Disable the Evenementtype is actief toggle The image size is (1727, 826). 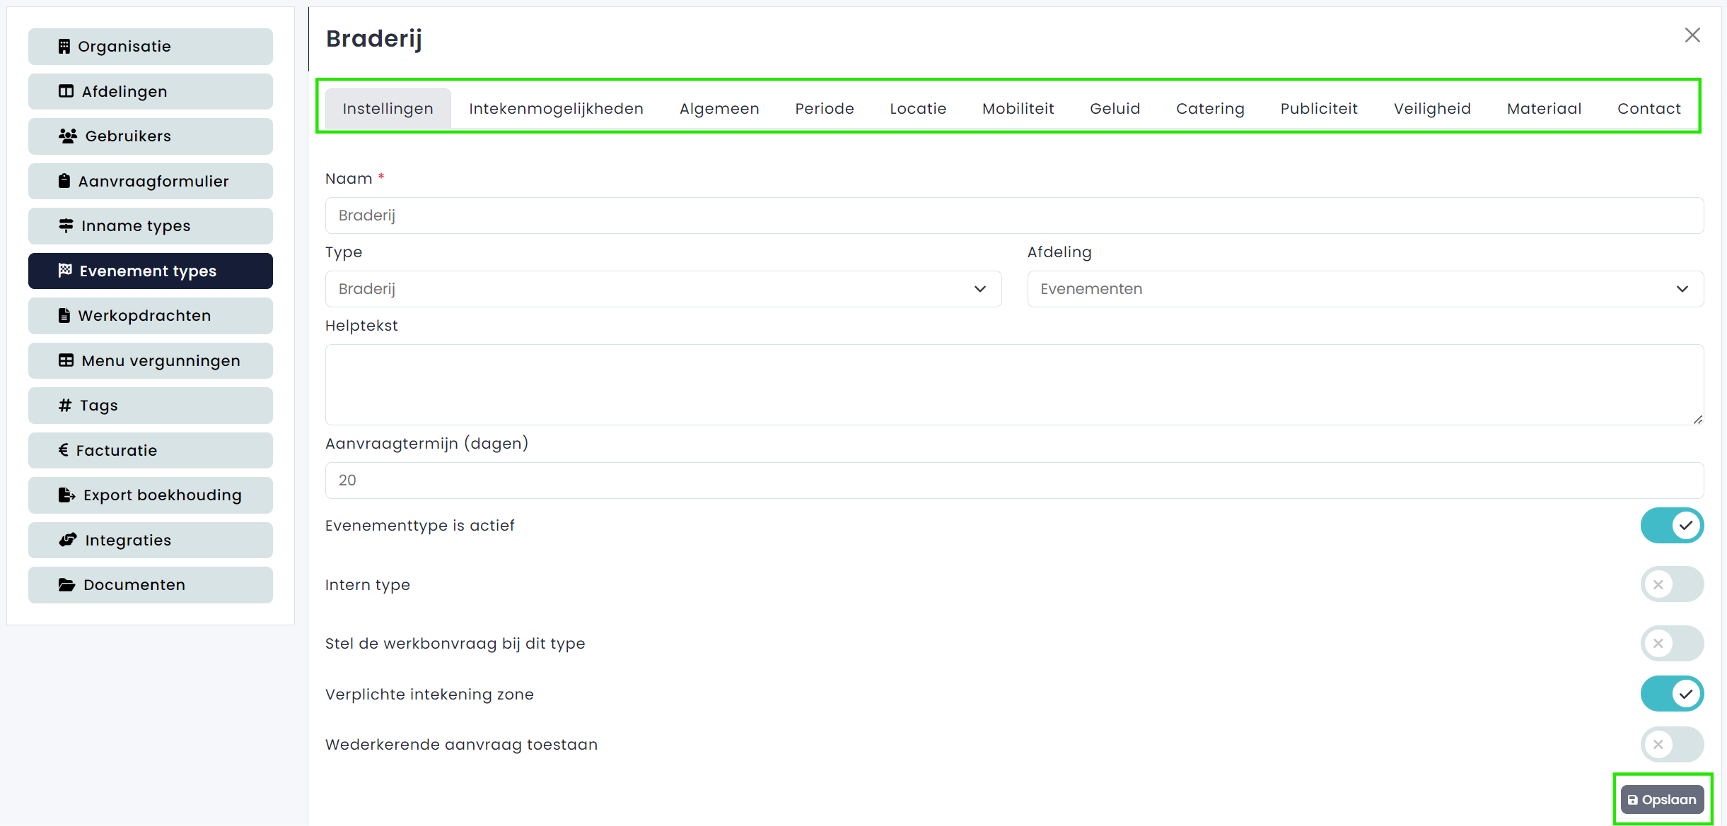click(1671, 526)
